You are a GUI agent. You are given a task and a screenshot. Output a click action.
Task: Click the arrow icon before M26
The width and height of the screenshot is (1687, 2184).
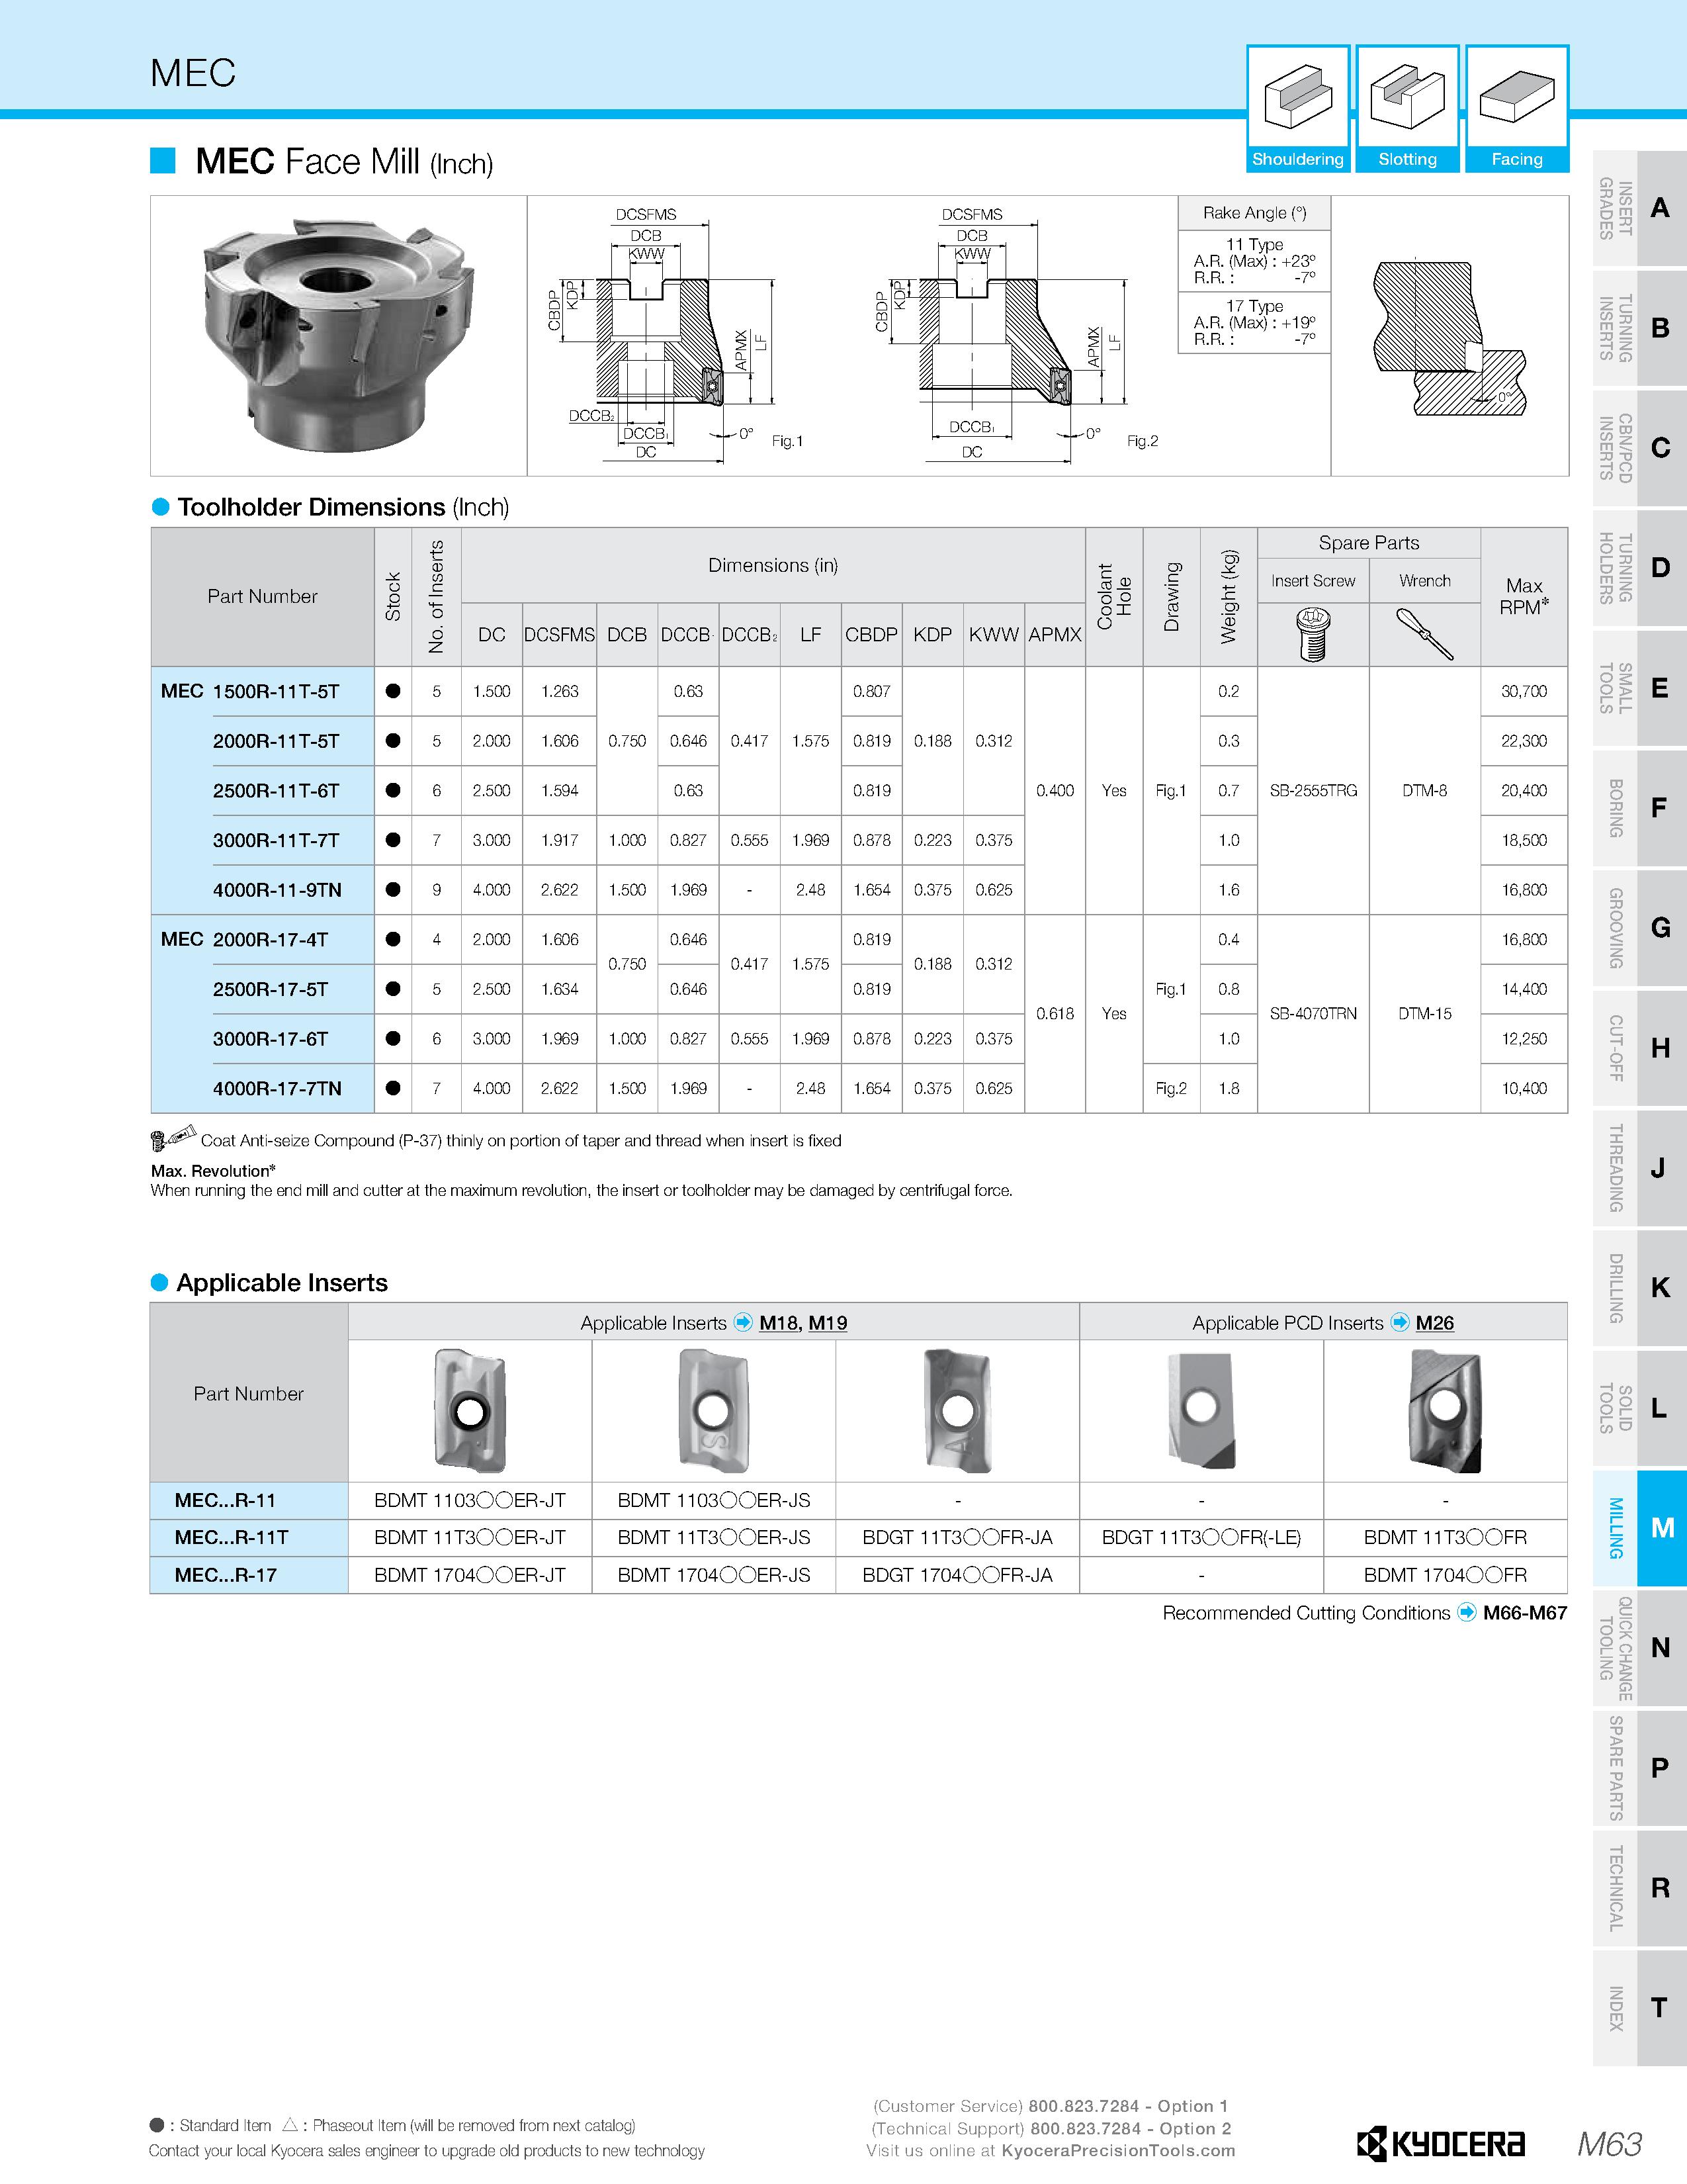[1400, 1322]
